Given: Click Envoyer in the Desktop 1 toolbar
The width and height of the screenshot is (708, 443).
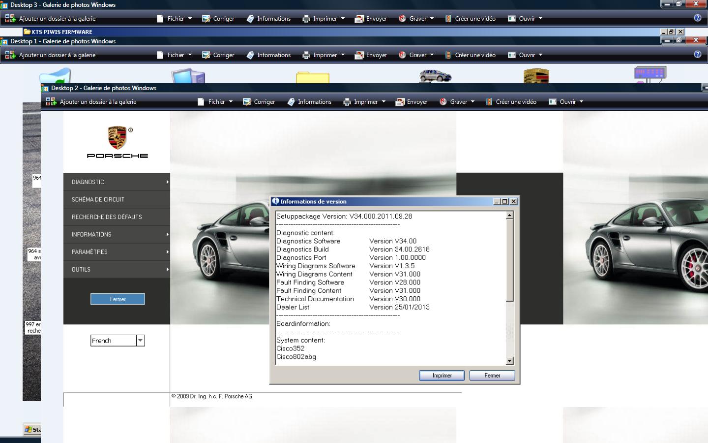Looking at the screenshot, I should point(371,55).
